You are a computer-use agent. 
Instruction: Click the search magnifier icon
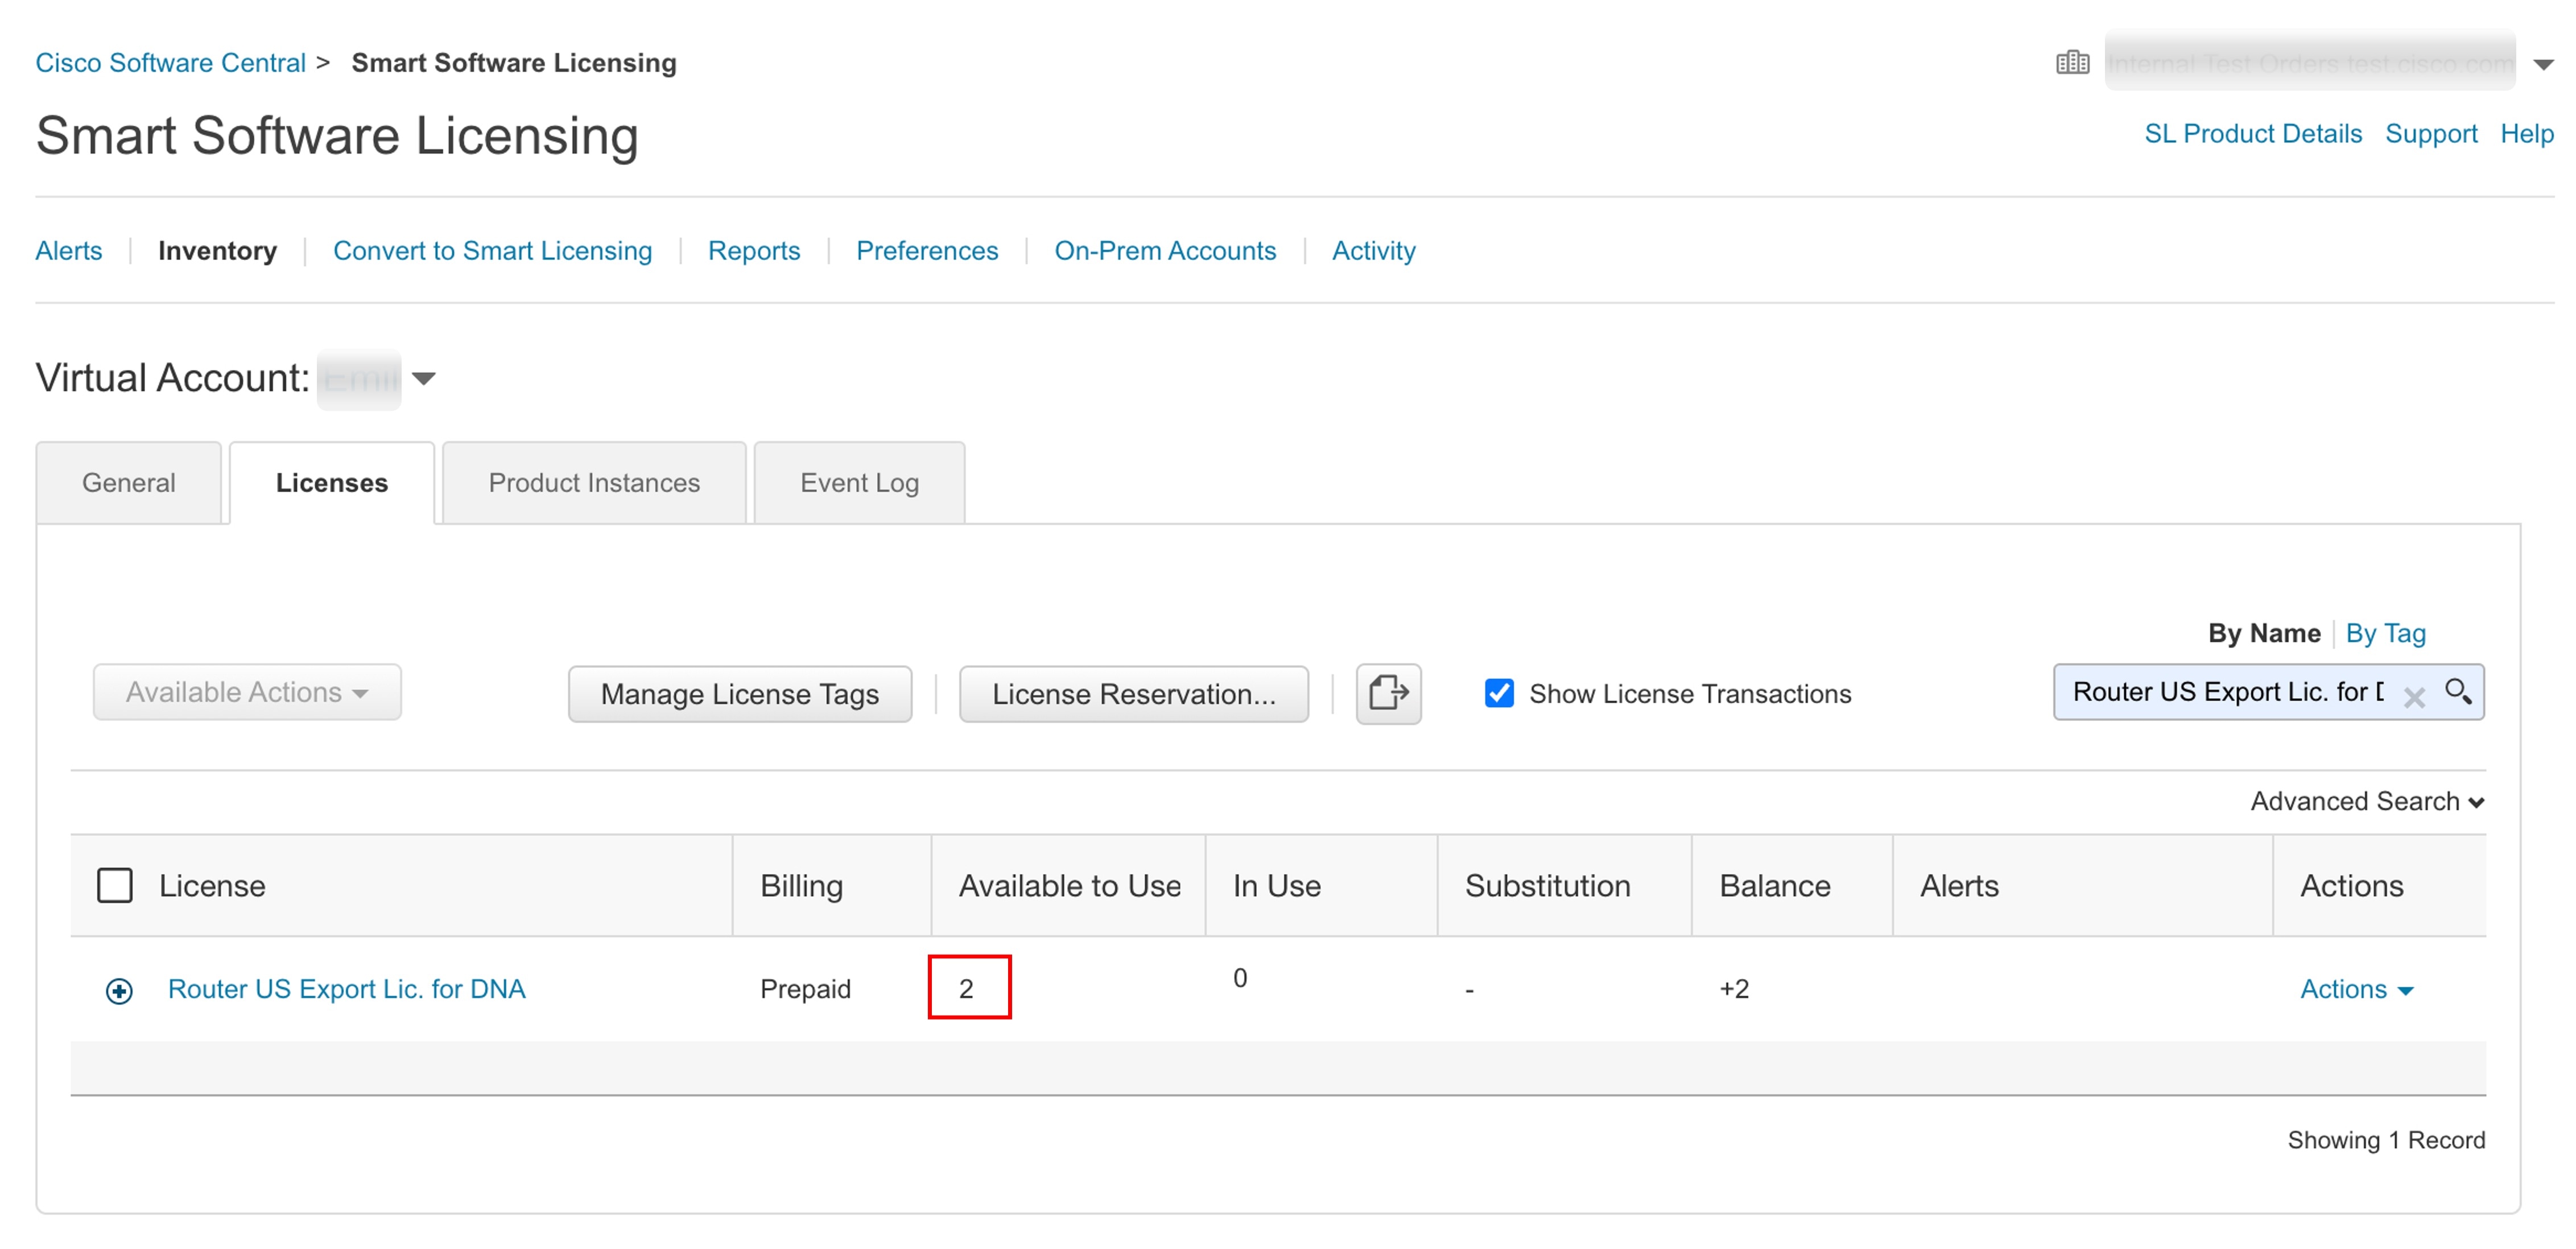click(2458, 691)
